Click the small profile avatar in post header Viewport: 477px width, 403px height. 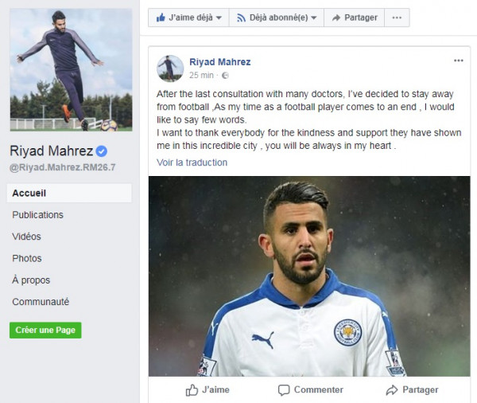coord(170,68)
